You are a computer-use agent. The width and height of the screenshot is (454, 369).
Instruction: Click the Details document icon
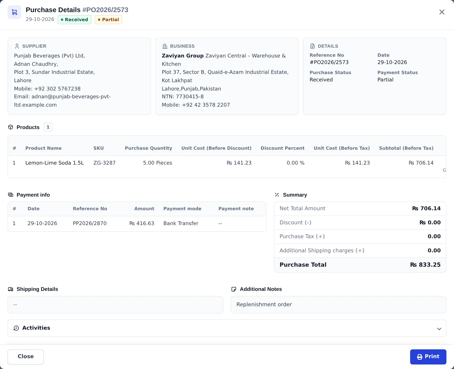[x=313, y=46]
